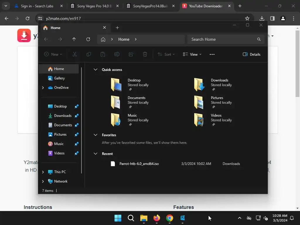Click the Share icon in toolbar
This screenshot has width=300, height=225.
pos(131,54)
